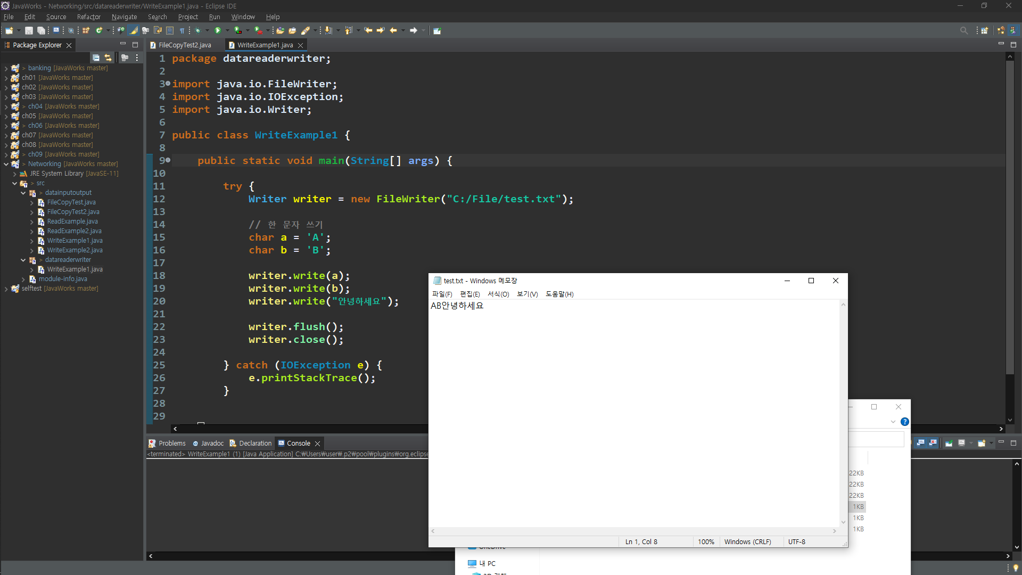This screenshot has width=1022, height=575.
Task: Click the toolbar Search magnifier icon
Action: (963, 30)
